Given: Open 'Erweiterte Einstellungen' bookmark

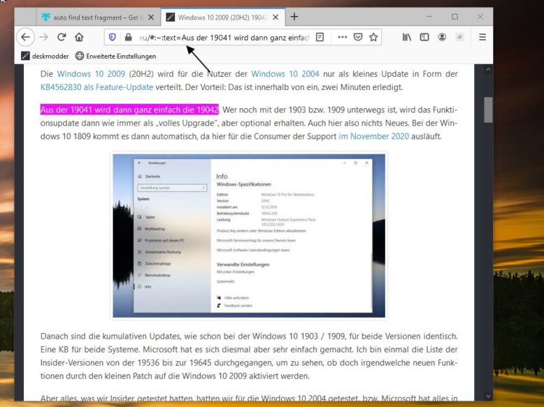Looking at the screenshot, I should 116,56.
